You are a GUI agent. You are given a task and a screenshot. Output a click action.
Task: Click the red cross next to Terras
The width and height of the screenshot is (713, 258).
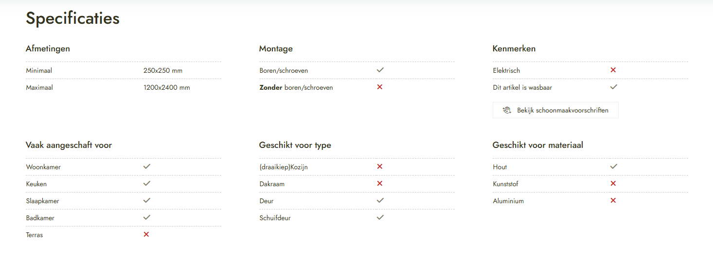[146, 234]
